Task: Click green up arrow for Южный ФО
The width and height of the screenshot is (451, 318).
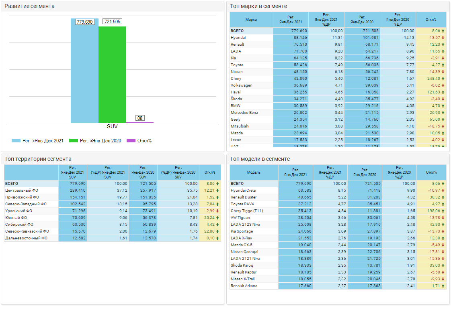Action: tap(217, 218)
